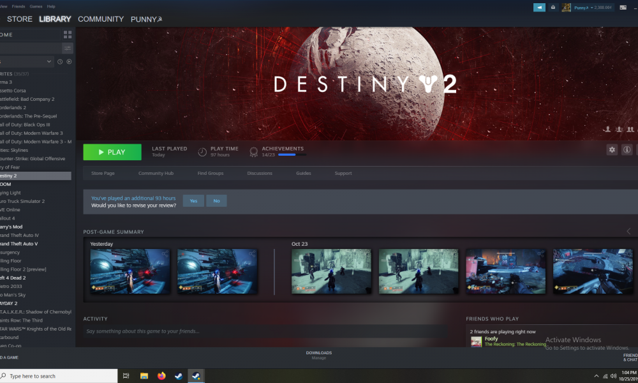Show hidden system tray icons
638x383 pixels.
click(597, 376)
